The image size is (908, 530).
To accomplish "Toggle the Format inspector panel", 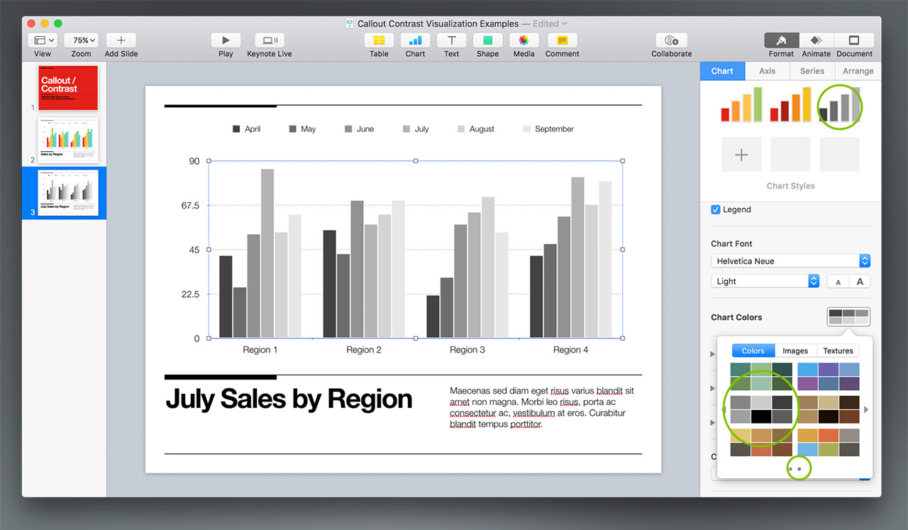I will [x=781, y=41].
